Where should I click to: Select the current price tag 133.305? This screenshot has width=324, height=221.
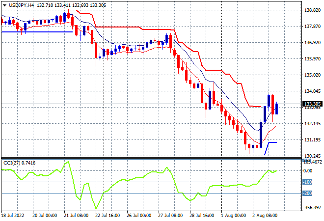coord(312,104)
